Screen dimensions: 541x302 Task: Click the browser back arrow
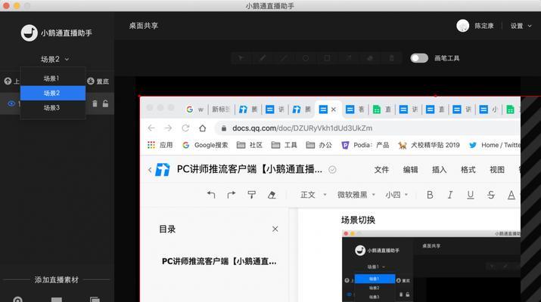click(x=151, y=128)
